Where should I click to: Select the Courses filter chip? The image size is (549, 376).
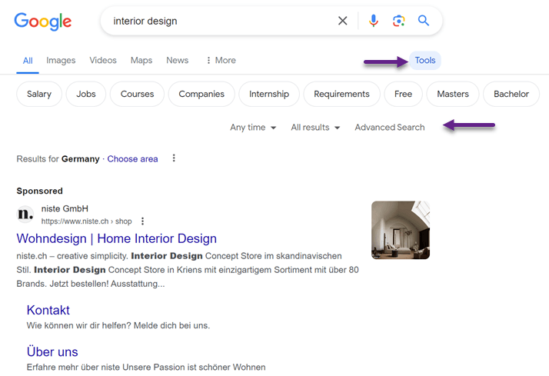tap(137, 94)
